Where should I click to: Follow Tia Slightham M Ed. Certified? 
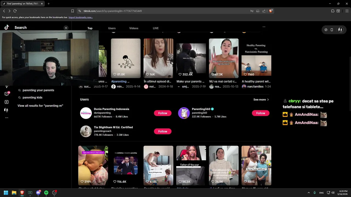click(x=163, y=131)
